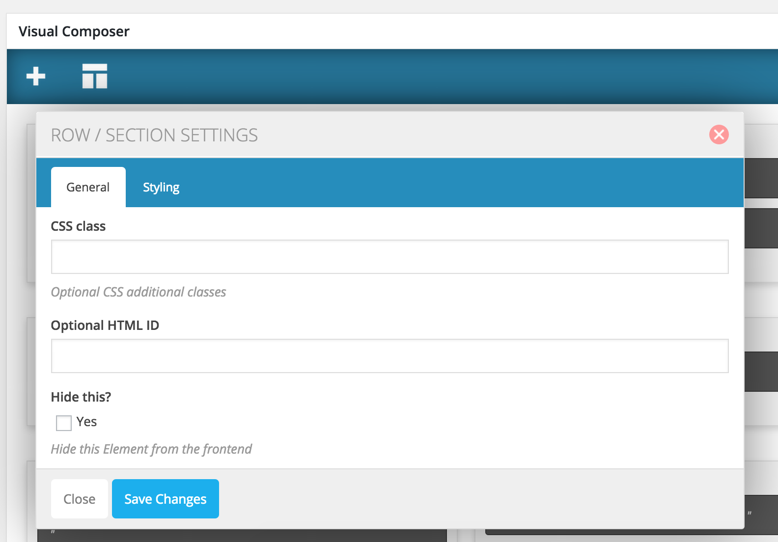This screenshot has width=778, height=542.
Task: Click the Hide this Element from the frontend hint
Action: (151, 449)
